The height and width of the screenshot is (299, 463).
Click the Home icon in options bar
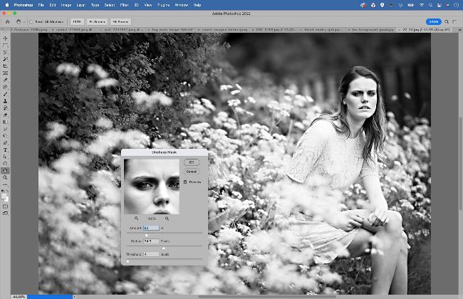tap(6, 21)
